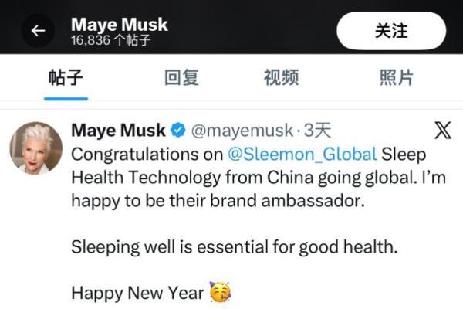Open the @Sleemon_Global mention link

click(302, 154)
